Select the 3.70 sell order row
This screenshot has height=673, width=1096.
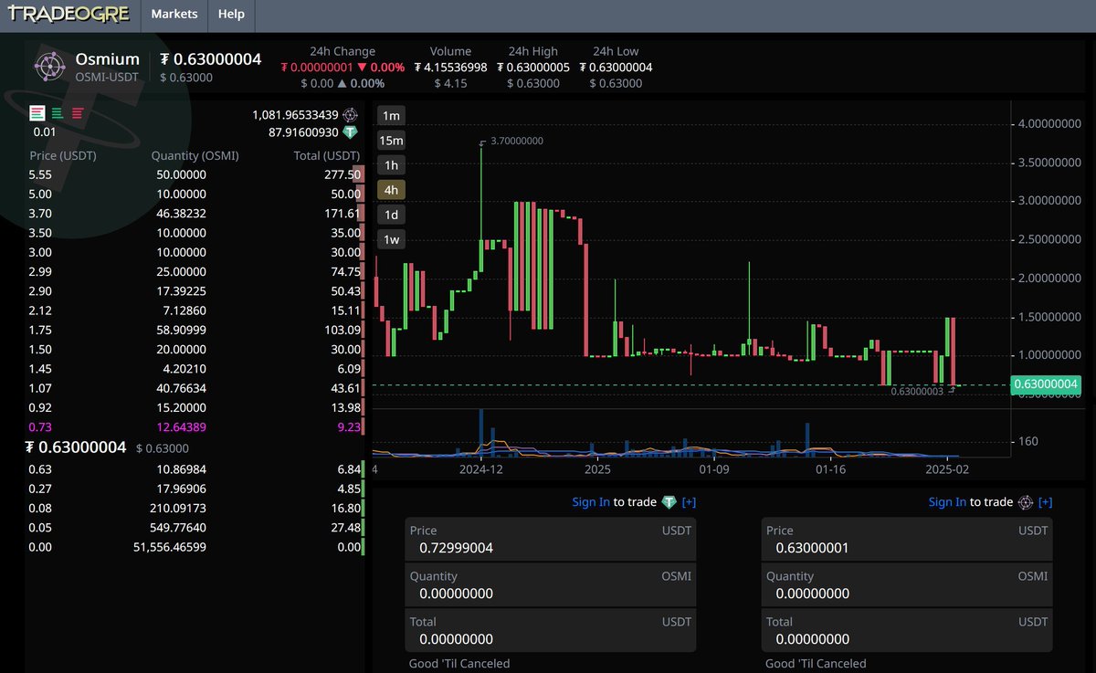pyautogui.click(x=195, y=213)
